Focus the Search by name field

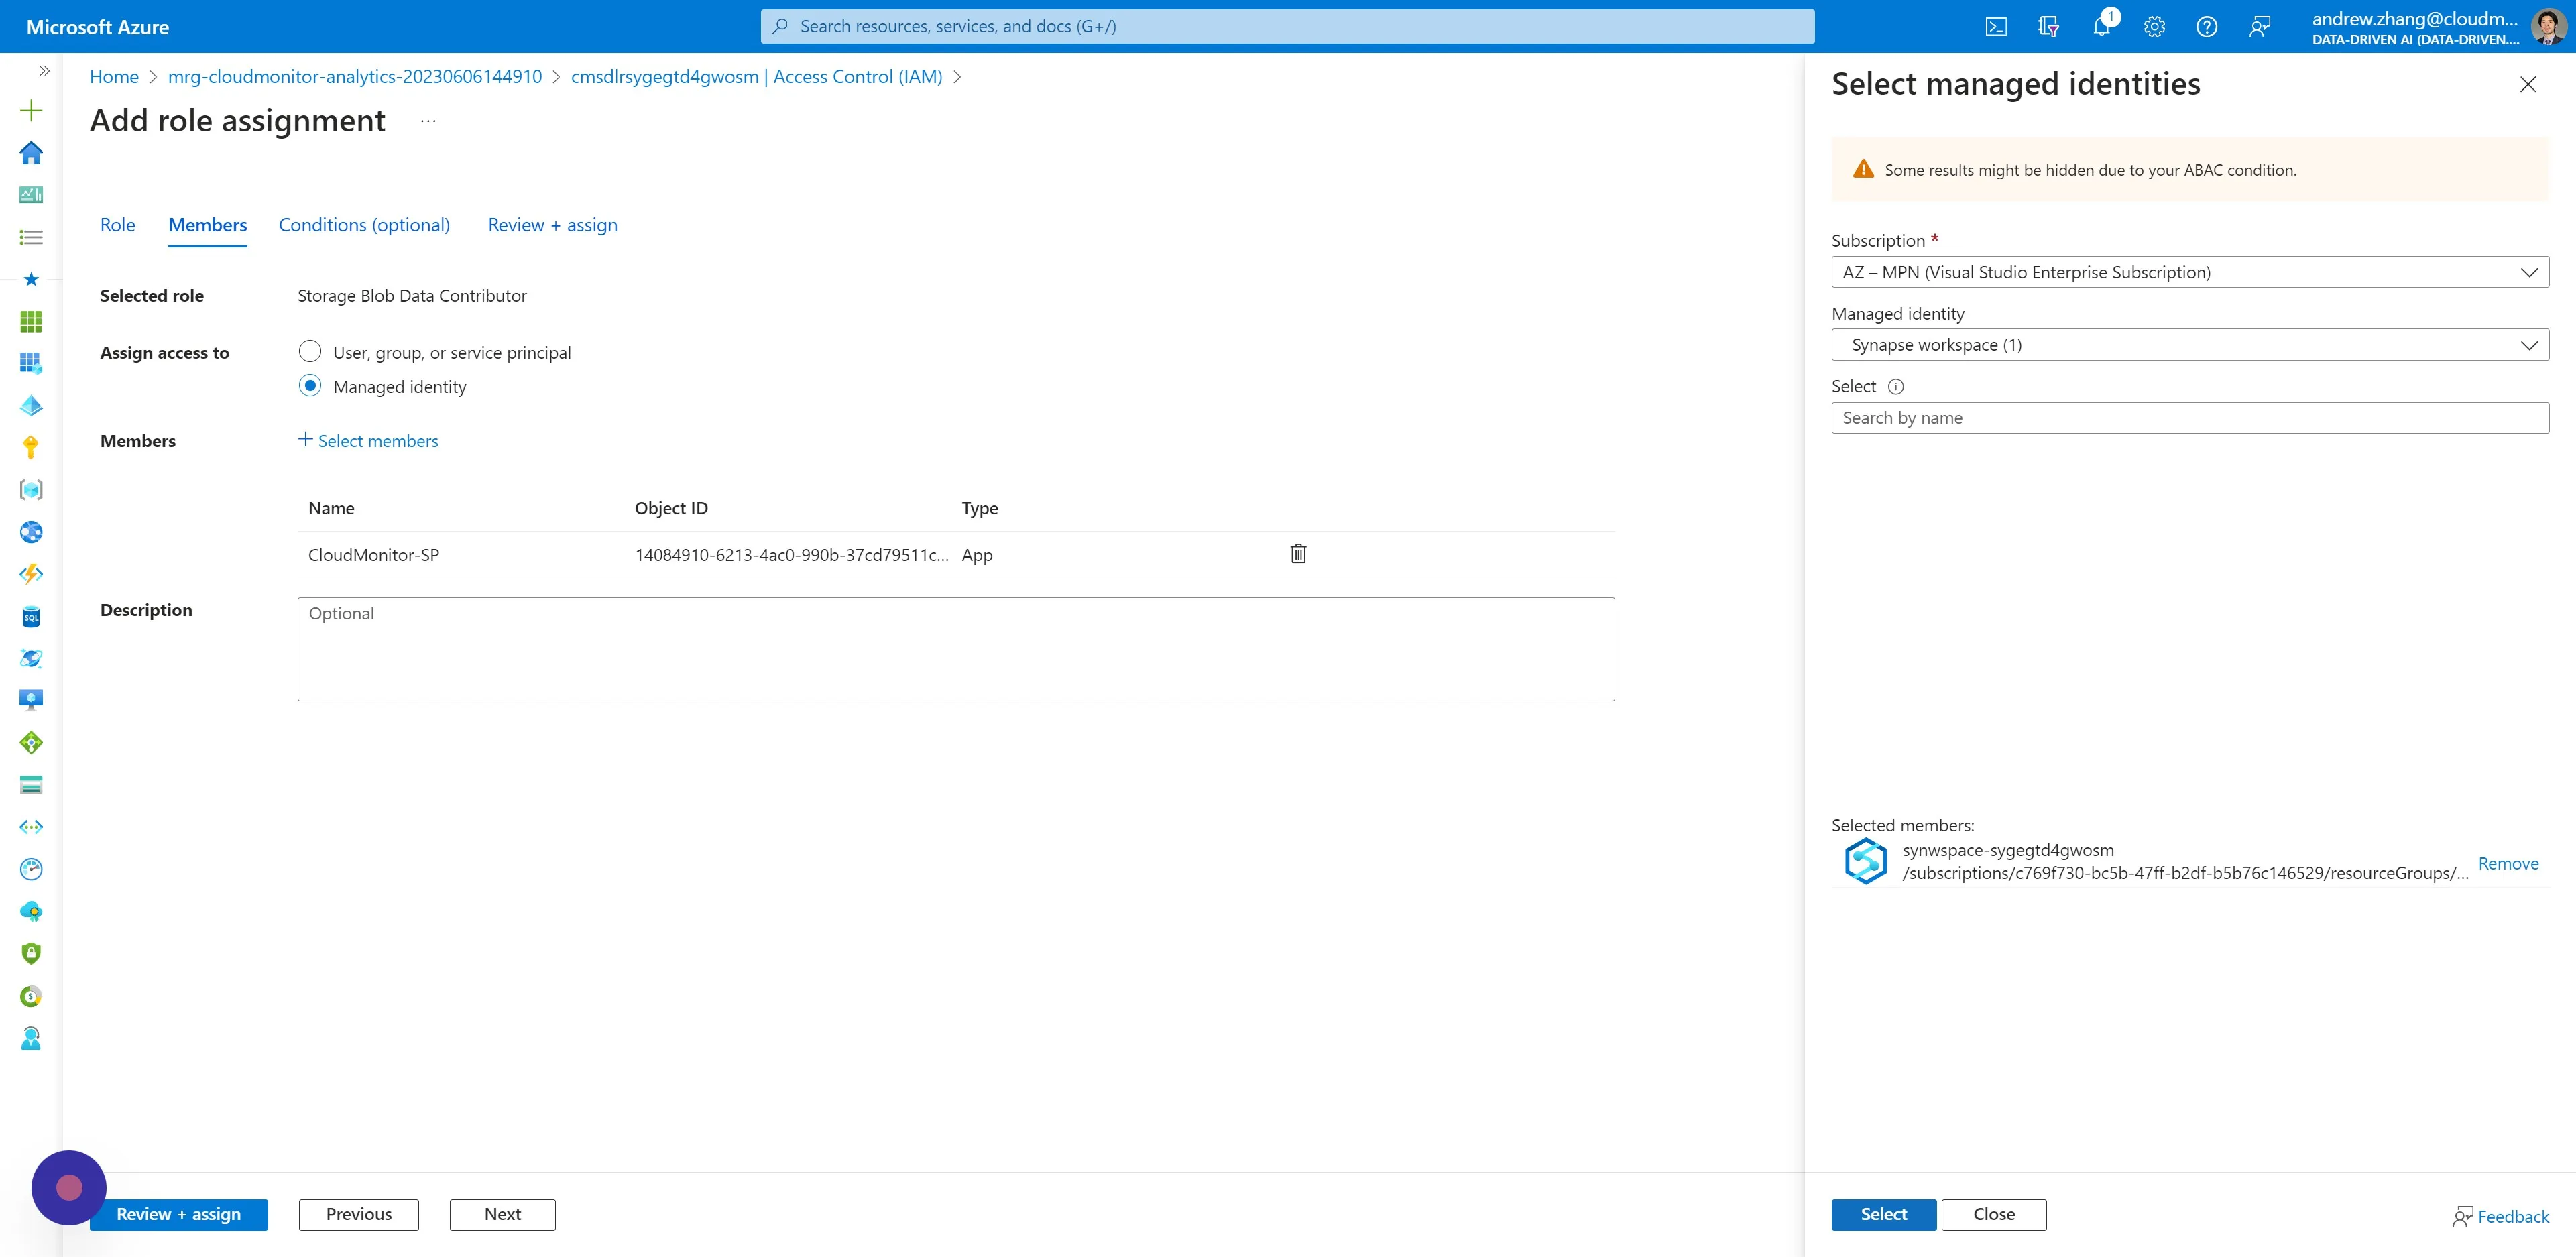[2189, 418]
